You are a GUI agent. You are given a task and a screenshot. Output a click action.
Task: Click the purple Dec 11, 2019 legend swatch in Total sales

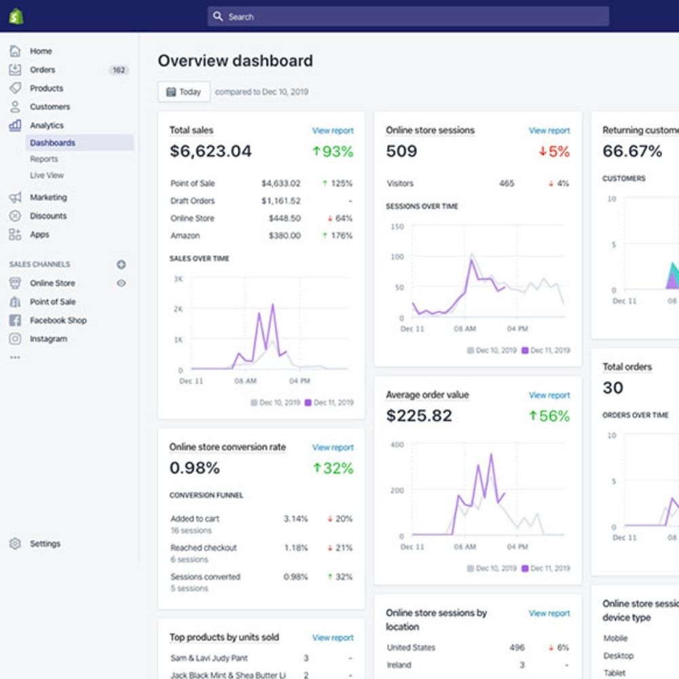(308, 403)
